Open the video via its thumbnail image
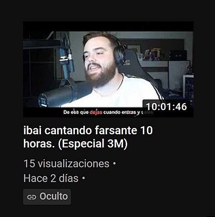Screen dimensions: 215x217 (x=108, y=69)
